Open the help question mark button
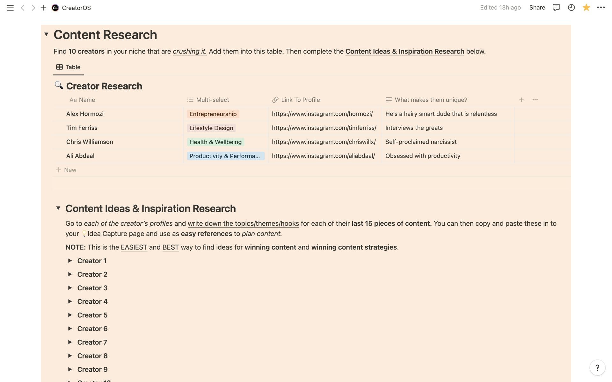 pyautogui.click(x=597, y=368)
